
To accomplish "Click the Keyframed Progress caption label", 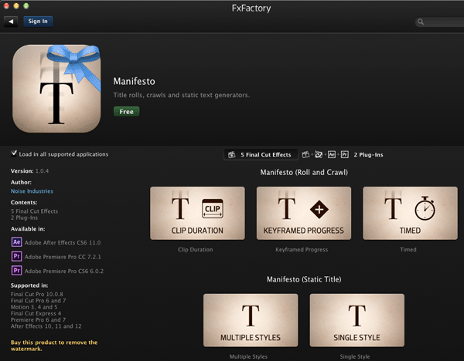I will click(x=302, y=249).
